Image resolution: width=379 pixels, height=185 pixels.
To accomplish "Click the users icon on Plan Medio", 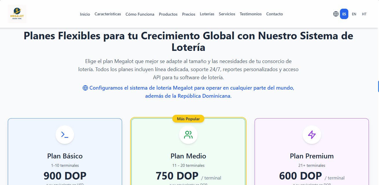I will coord(188,135).
